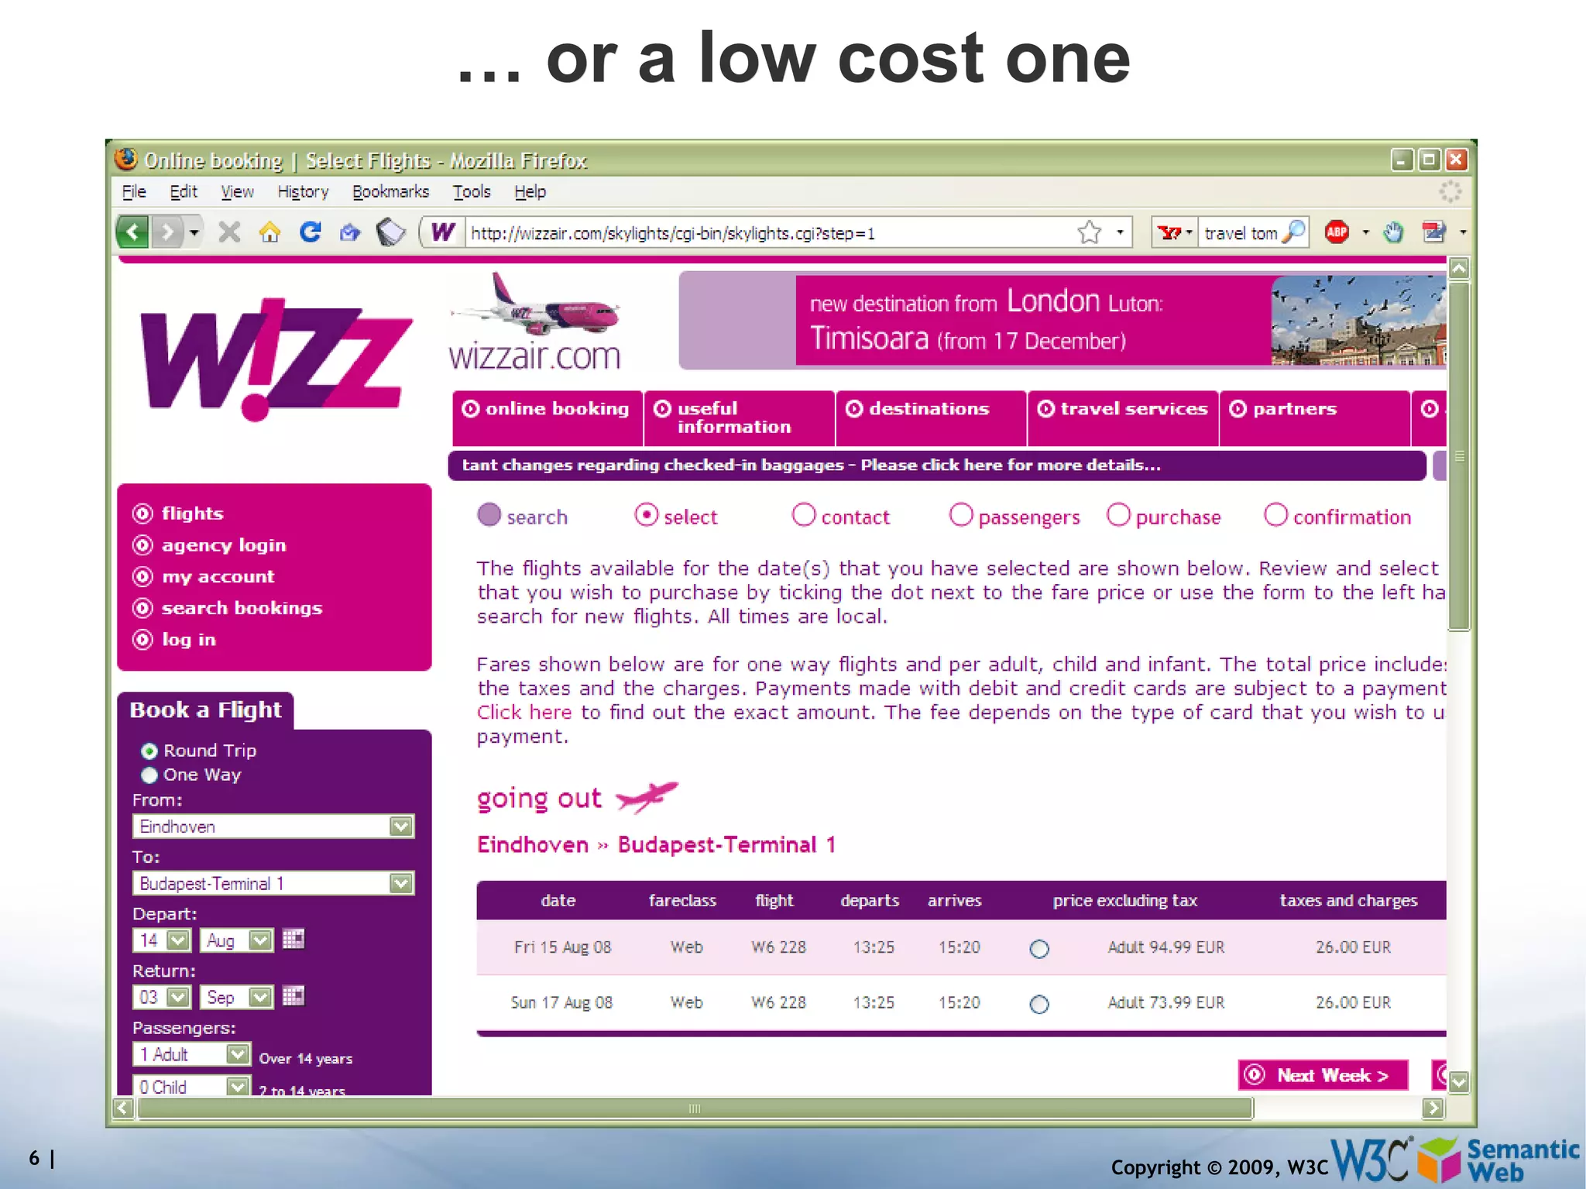The image size is (1586, 1189).
Task: Select the One Way radio button
Action: click(x=149, y=775)
